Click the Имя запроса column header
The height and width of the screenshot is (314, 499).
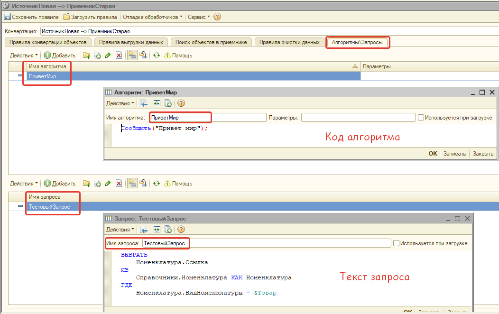click(x=262, y=197)
